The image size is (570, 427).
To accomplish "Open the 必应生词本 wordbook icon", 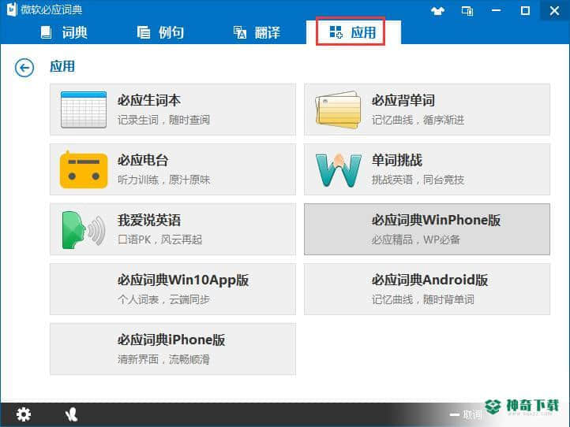I will click(x=84, y=110).
